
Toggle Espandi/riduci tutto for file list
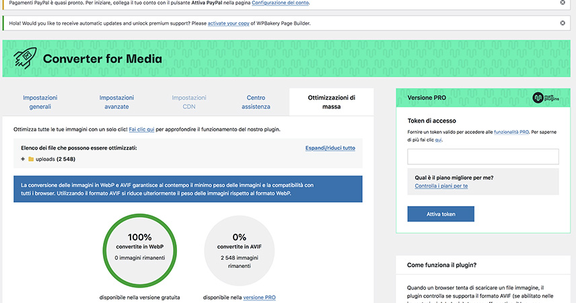click(x=330, y=147)
